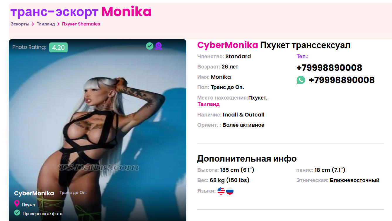Click the CyberMonika name overlaid on the photo
This screenshot has height=221, width=392.
click(x=34, y=193)
